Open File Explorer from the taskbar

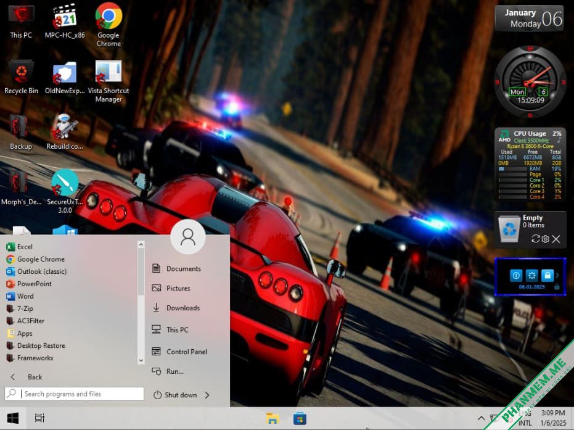(x=273, y=418)
